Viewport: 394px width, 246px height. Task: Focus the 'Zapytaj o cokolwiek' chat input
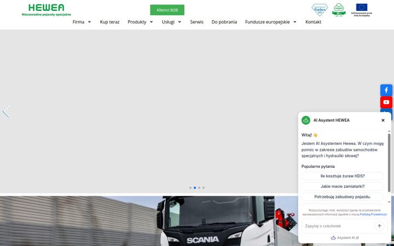pyautogui.click(x=339, y=226)
